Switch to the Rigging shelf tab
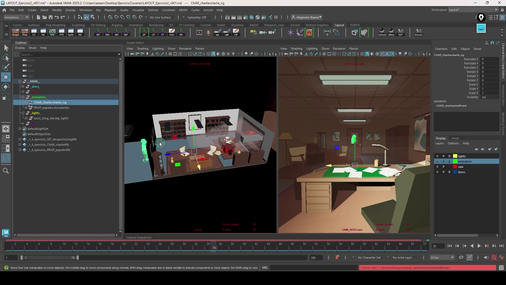 [x=117, y=25]
